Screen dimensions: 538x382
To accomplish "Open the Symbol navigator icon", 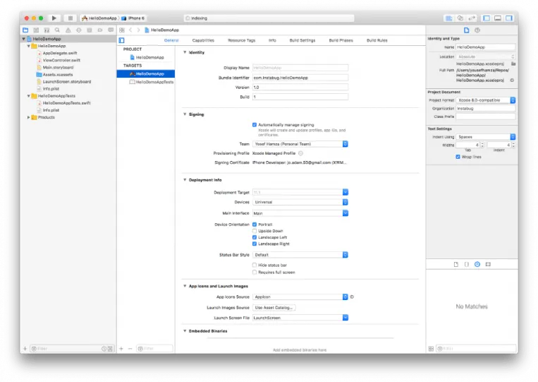I will coord(47,30).
